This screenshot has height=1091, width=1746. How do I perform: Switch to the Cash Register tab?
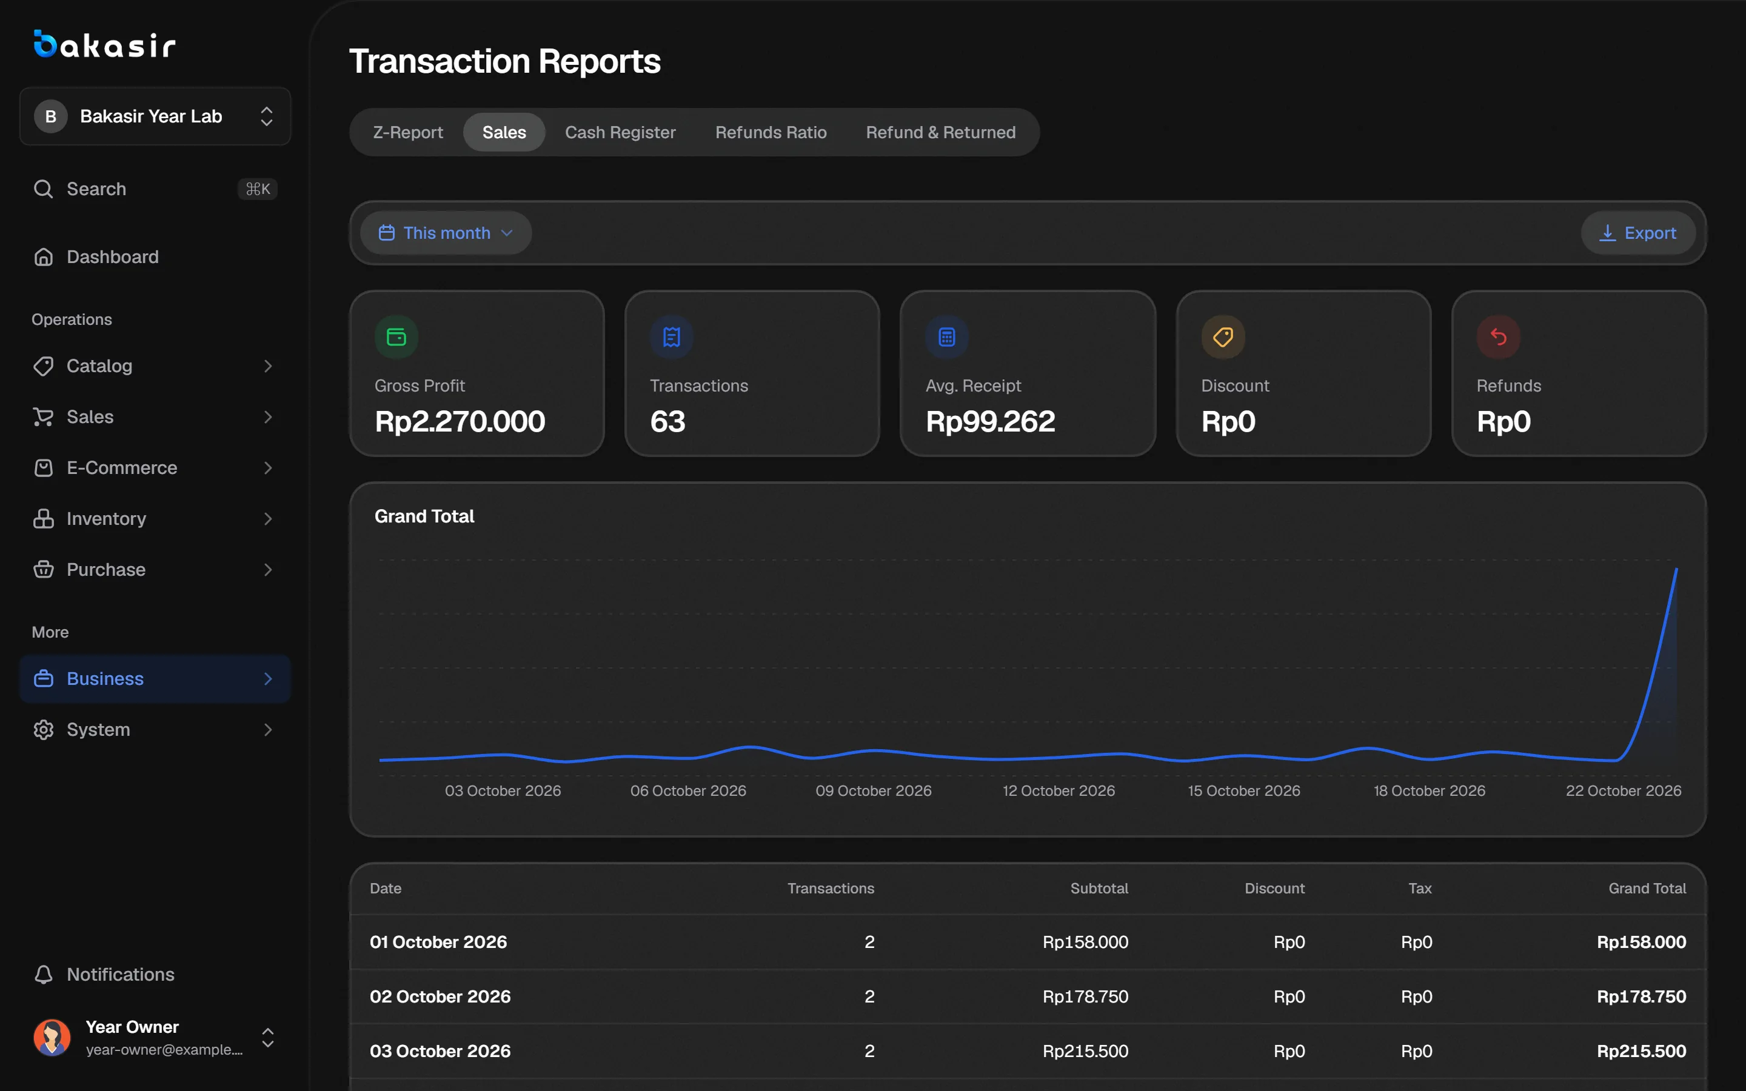[x=620, y=132]
